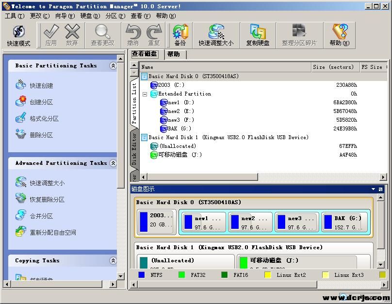Click disk map vertical scrollbar down arrow
This screenshot has width=392, height=304.
380,265
